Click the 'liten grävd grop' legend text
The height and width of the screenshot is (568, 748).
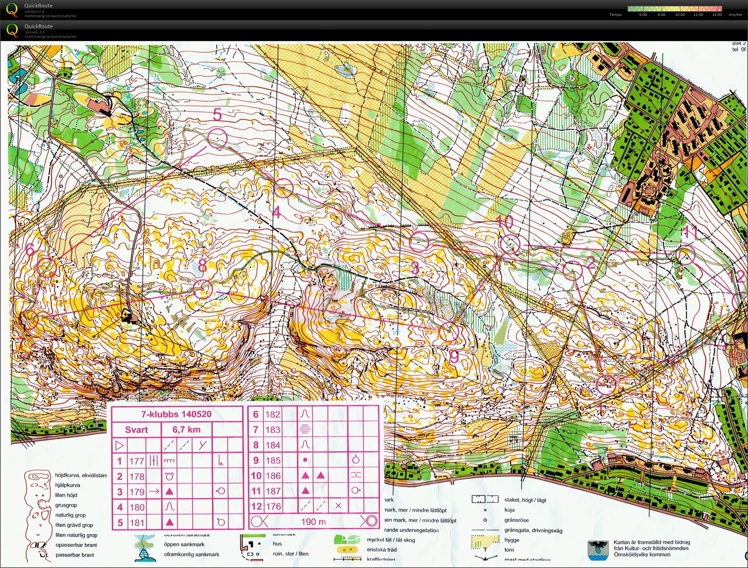74,525
